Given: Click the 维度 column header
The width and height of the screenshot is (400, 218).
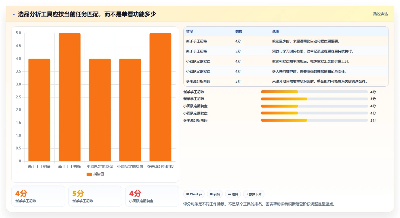Looking at the screenshot, I should click(190, 32).
